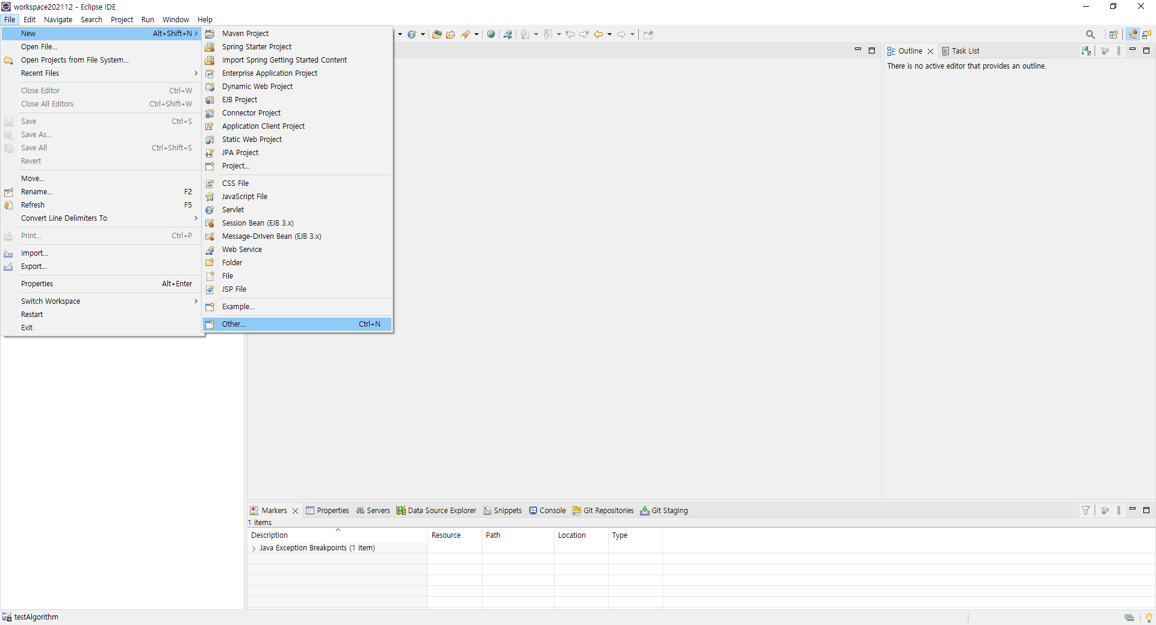Click the testAlgorithm status bar label
The image size is (1156, 625).
pyautogui.click(x=36, y=617)
